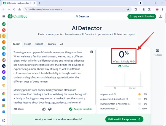Click the screenshot capture toolbar icon
This screenshot has width=166, height=126.
coord(144,9)
